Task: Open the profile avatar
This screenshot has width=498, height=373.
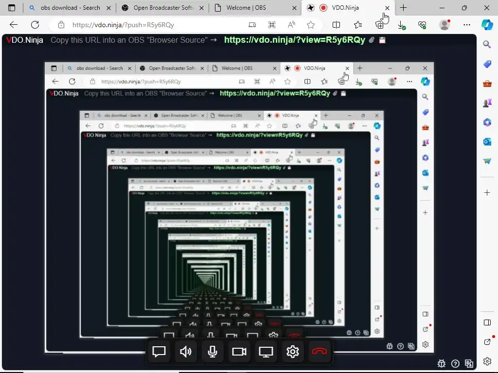Action: (445, 25)
